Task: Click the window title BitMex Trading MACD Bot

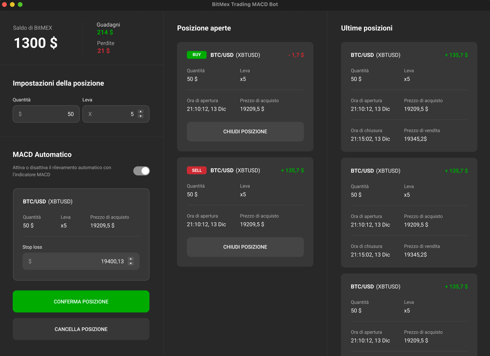Action: [245, 4]
